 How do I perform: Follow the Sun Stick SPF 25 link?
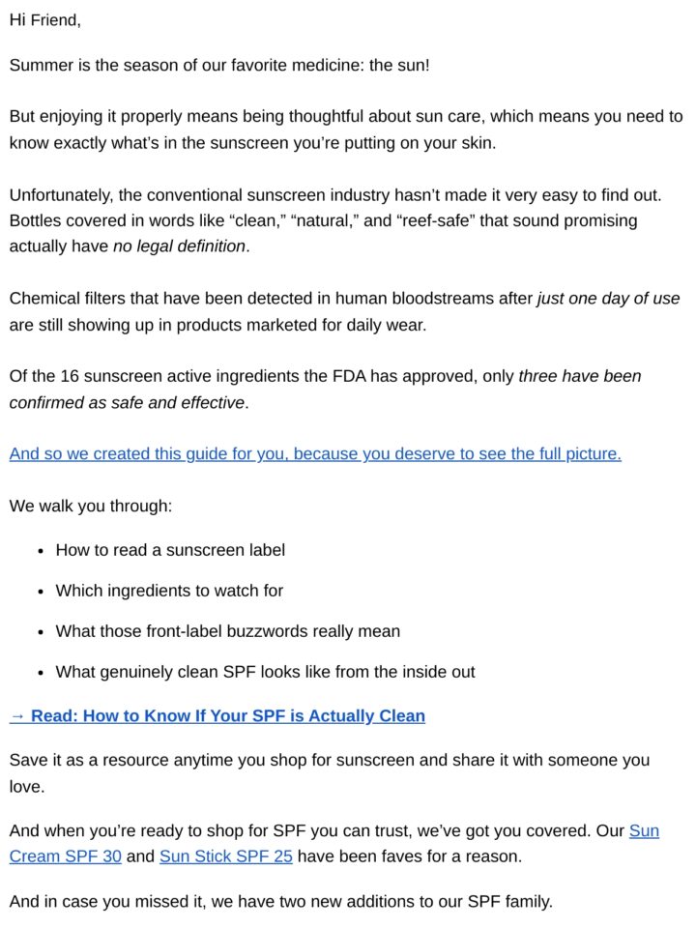click(226, 856)
